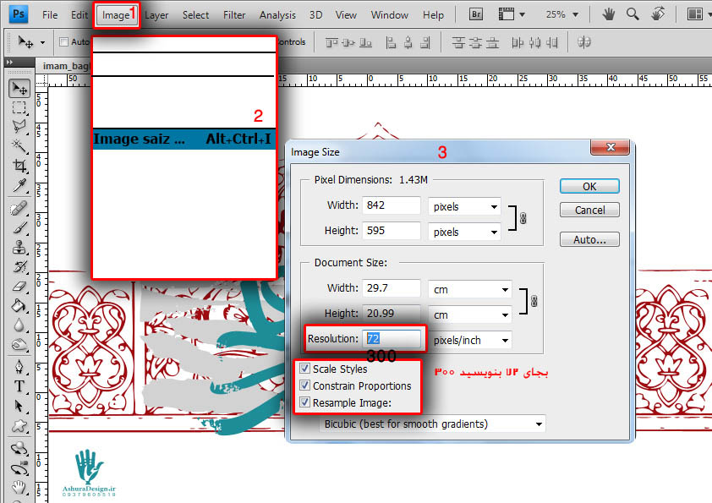Screen dimensions: 712x503
Task: Open tool preset picker arrow
Action: point(42,42)
